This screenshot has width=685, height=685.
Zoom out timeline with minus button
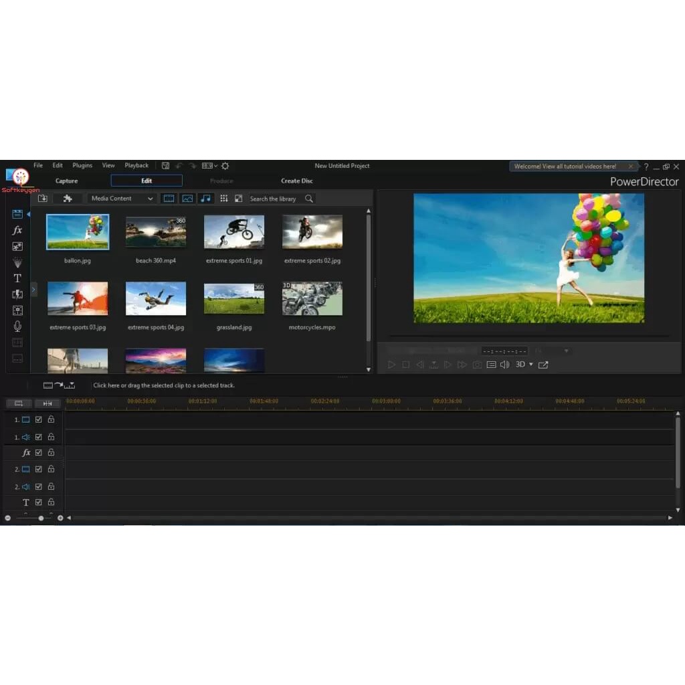[x=8, y=518]
